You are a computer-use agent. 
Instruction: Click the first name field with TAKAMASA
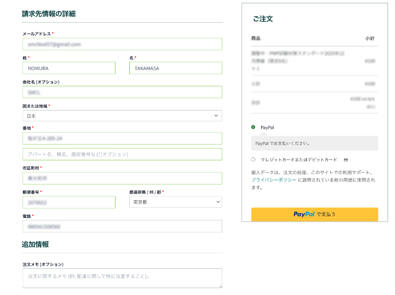[175, 68]
